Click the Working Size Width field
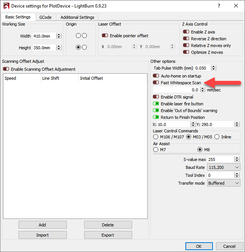The width and height of the screenshot is (245, 252). click(x=45, y=36)
